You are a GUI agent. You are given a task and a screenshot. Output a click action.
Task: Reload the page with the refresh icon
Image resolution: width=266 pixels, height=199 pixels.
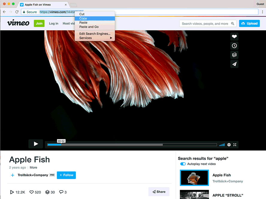17,12
